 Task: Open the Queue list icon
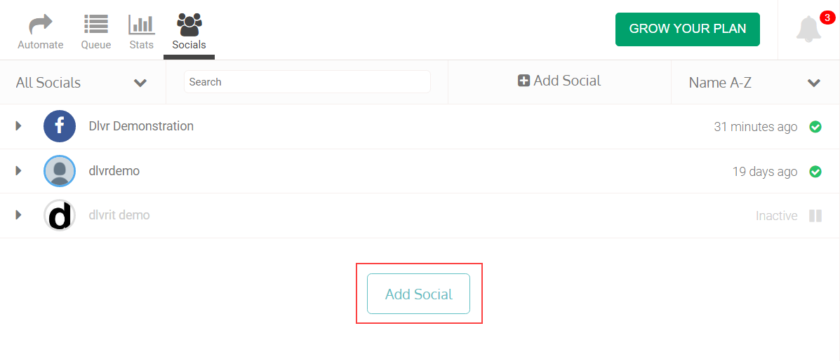[96, 24]
